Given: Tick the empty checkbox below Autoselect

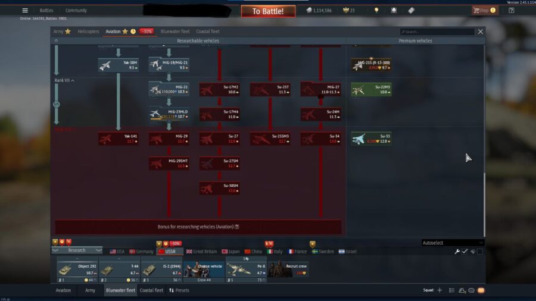Looking at the screenshot, I should [x=480, y=252].
